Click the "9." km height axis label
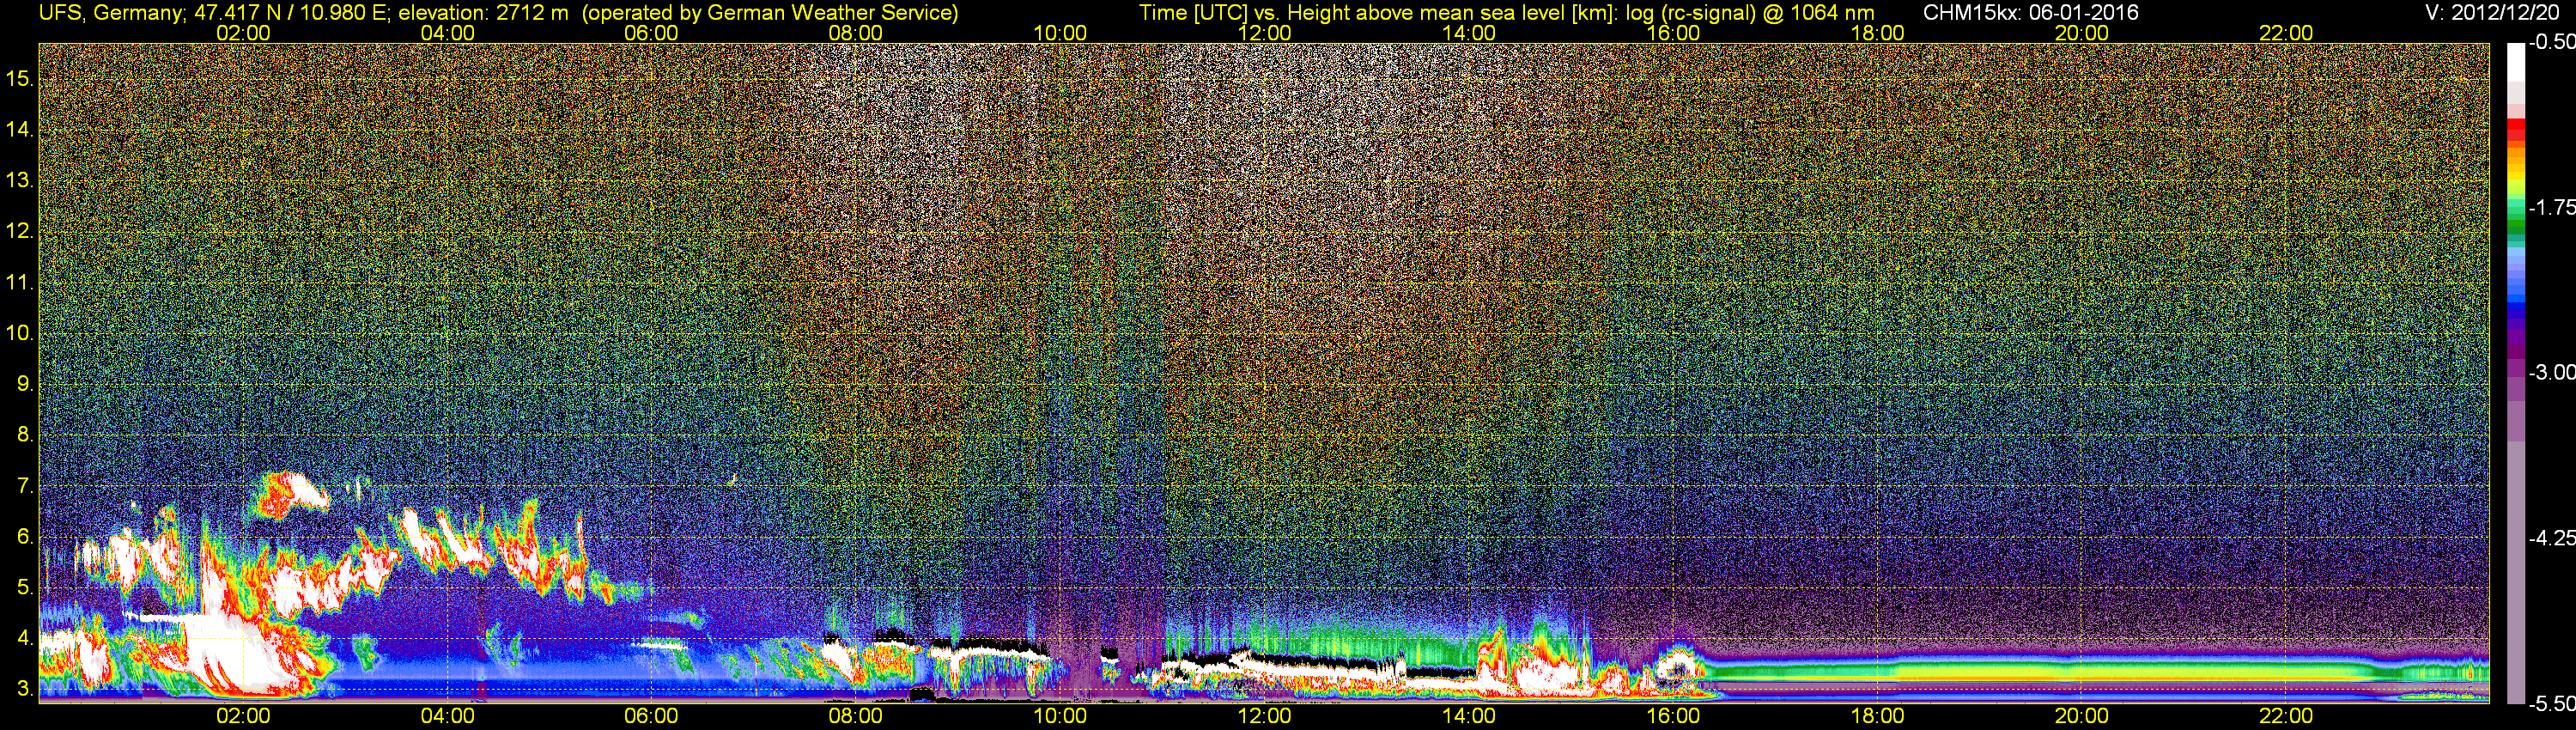This screenshot has height=730, width=2576. coord(25,384)
